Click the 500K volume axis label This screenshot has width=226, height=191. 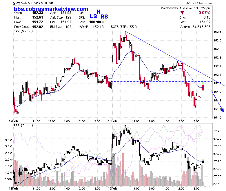coord(8,179)
